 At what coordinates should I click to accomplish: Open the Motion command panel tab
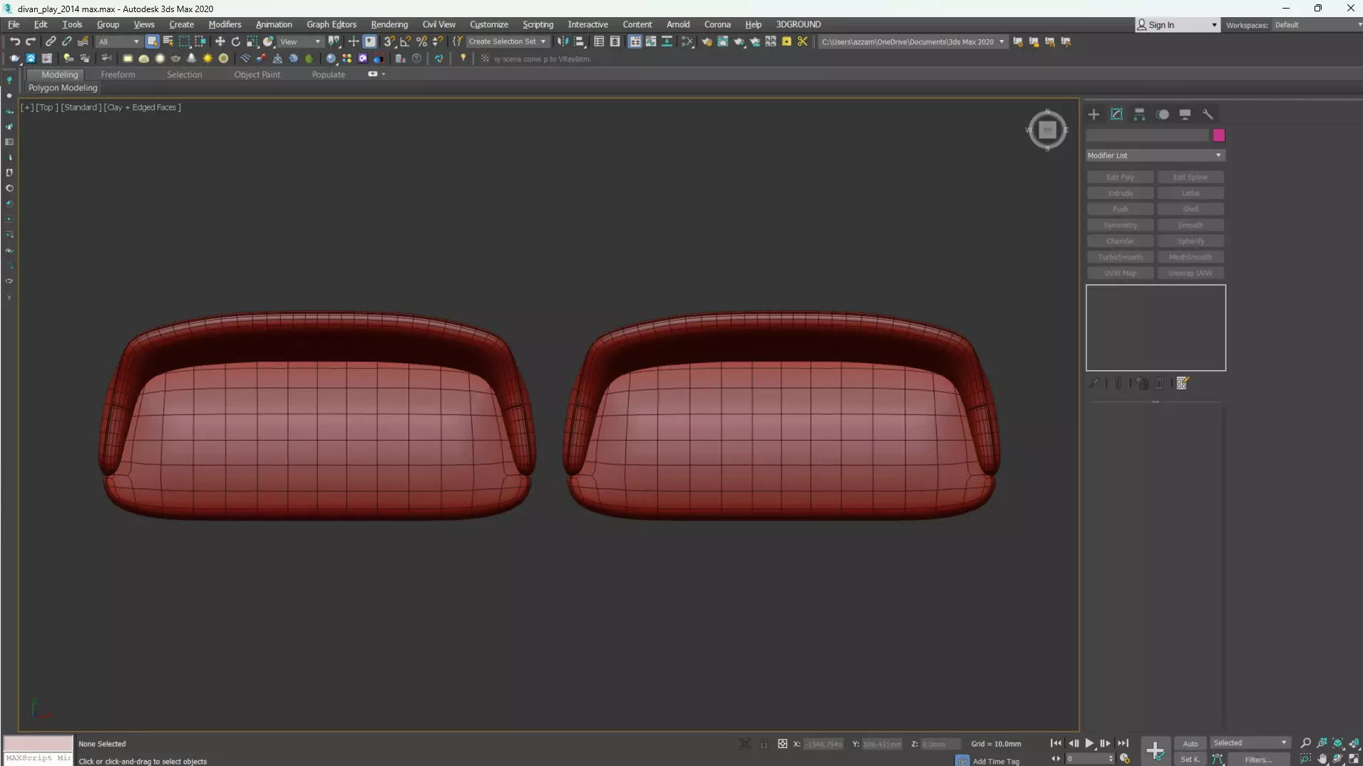1163,114
